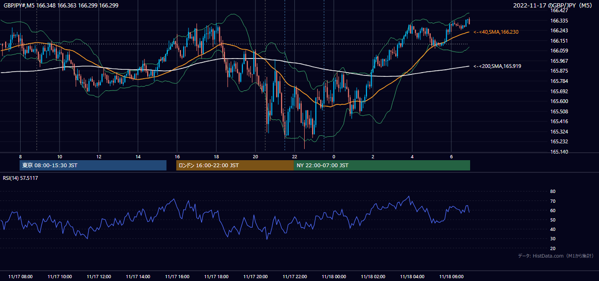Click the 11/18 04:00 bottom time label
Image resolution: width=599 pixels, height=281 pixels.
pyautogui.click(x=412, y=277)
